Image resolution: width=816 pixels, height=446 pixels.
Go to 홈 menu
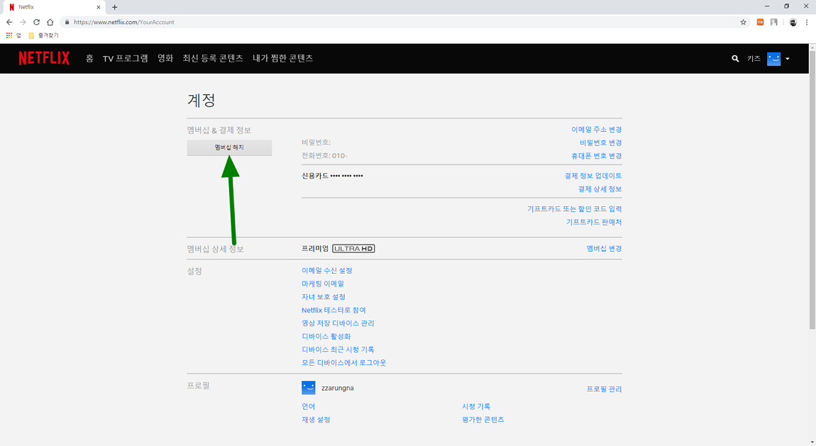pyautogui.click(x=89, y=58)
